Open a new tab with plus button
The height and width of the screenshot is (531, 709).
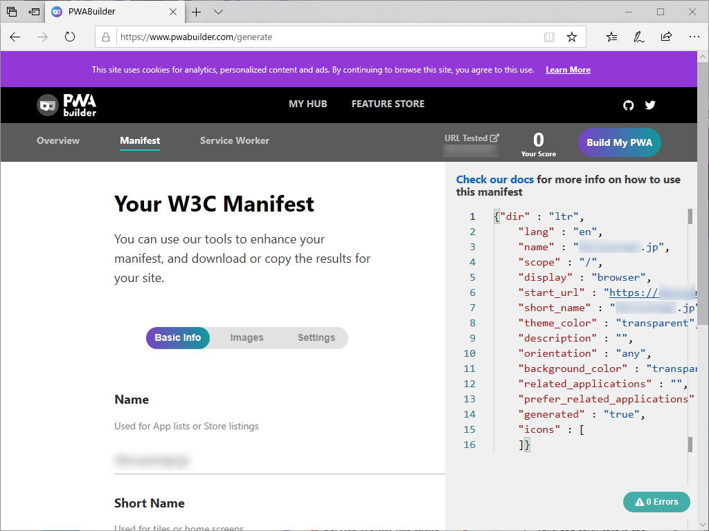point(197,12)
